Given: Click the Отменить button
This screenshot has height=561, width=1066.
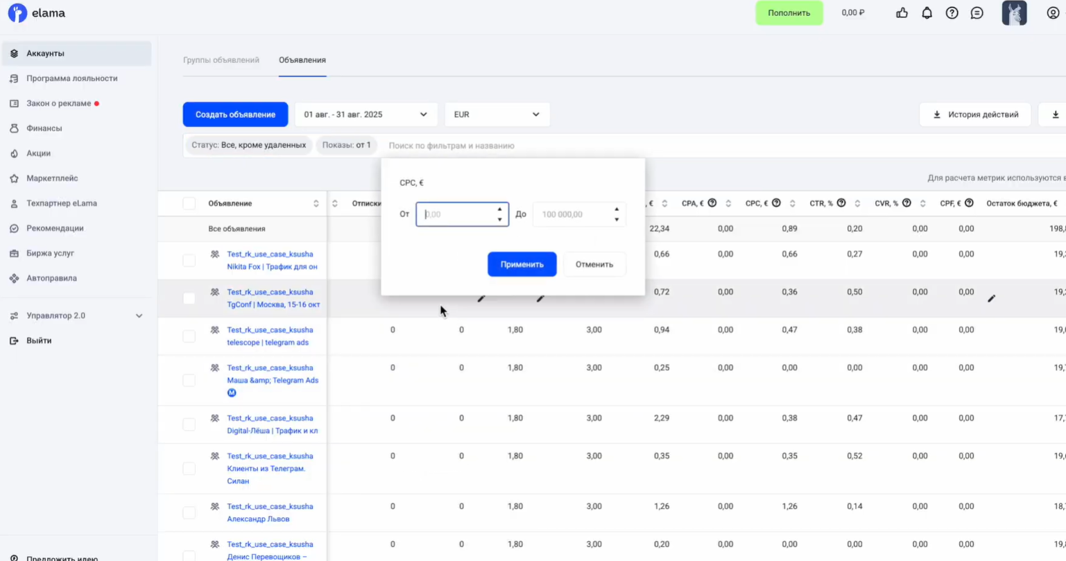Looking at the screenshot, I should pyautogui.click(x=594, y=264).
